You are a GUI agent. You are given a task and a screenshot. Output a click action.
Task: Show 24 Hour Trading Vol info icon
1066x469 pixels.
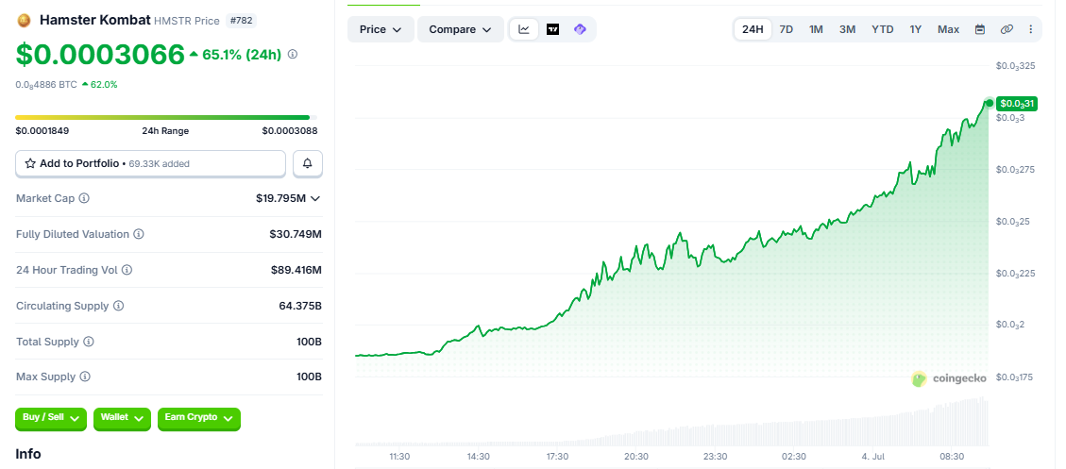127,270
